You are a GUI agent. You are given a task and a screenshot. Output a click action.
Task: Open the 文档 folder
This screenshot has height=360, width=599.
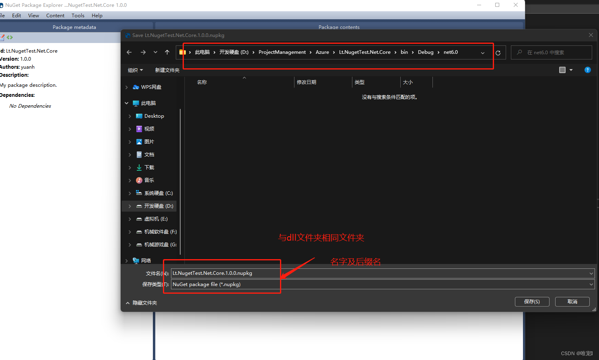(x=145, y=155)
